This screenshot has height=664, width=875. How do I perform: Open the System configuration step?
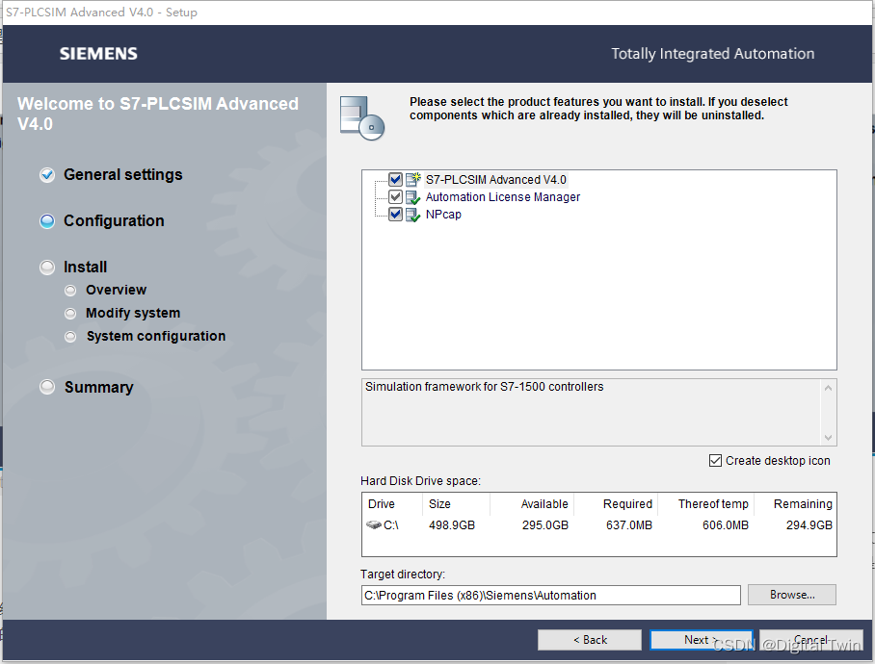[156, 336]
